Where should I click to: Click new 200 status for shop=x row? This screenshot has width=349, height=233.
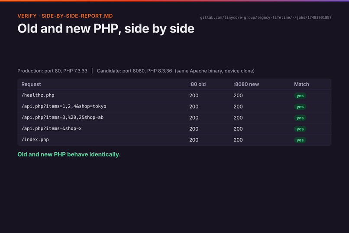(x=238, y=129)
